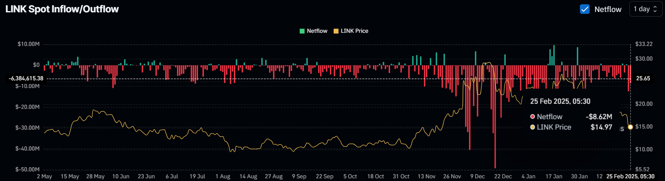The height and width of the screenshot is (181, 665).
Task: Click the 22 Sep date label
Action: 325,176
